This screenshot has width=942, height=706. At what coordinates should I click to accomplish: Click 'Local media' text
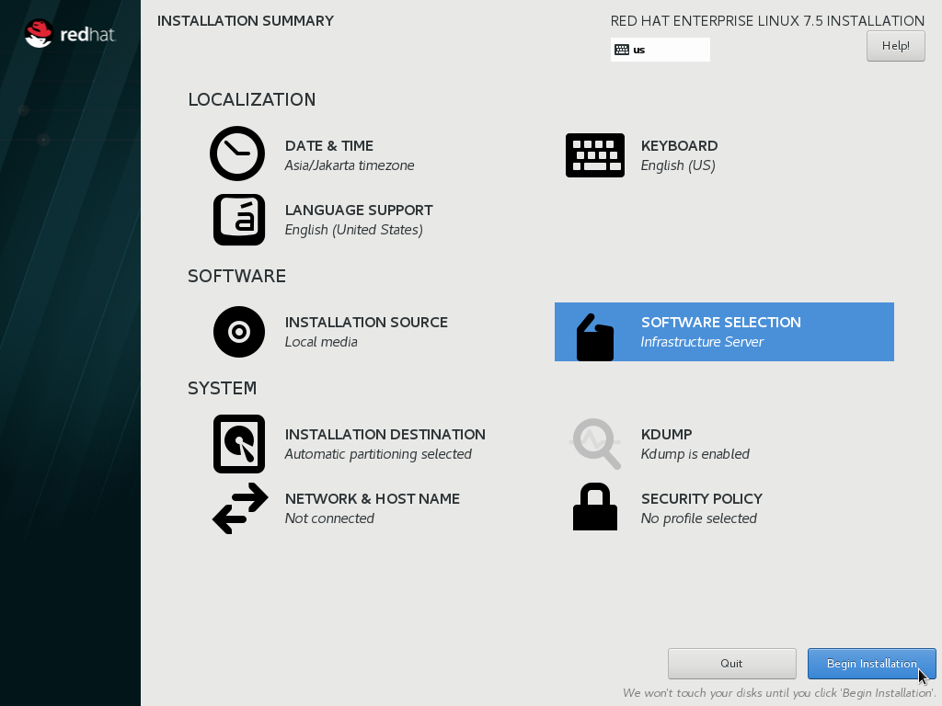[x=321, y=342]
